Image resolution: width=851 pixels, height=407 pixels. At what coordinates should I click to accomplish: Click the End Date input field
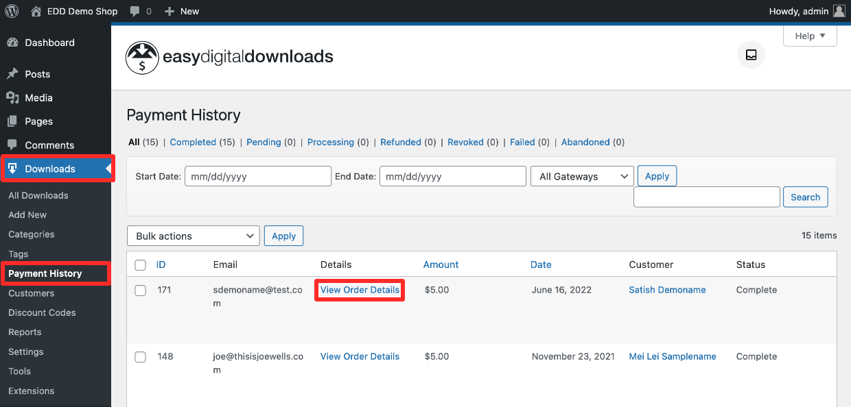click(453, 176)
